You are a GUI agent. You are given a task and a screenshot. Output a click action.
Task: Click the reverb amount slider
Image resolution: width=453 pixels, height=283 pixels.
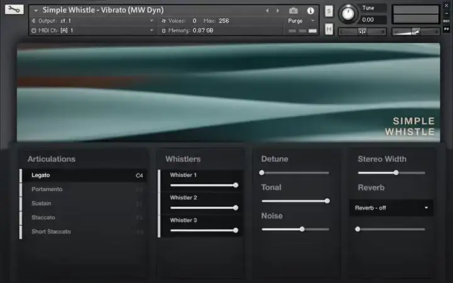coord(390,230)
